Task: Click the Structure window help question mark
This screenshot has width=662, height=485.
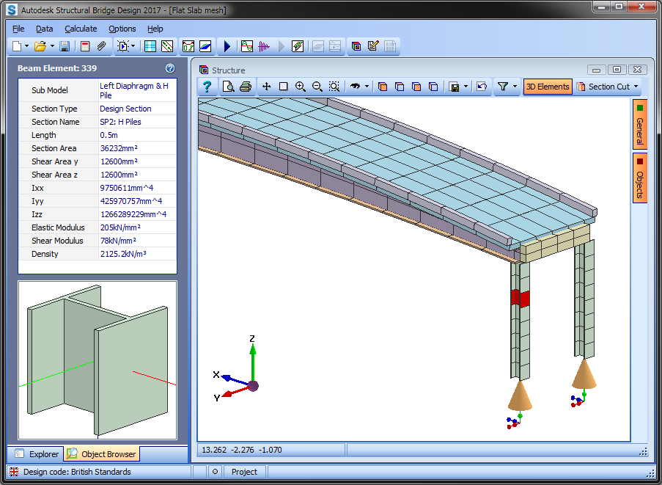Action: pyautogui.click(x=207, y=87)
